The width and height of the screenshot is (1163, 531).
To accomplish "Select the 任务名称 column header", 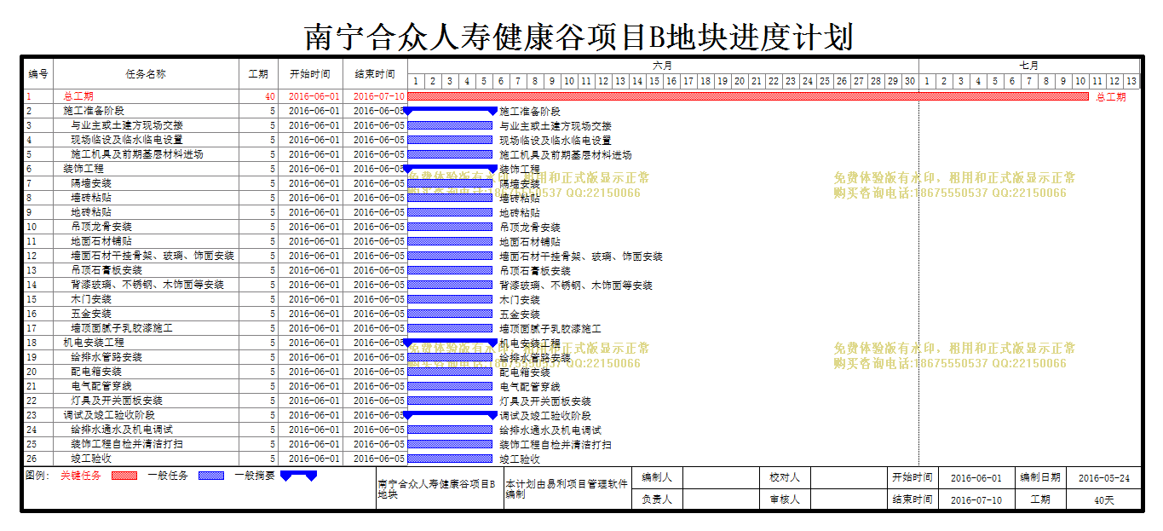I will pyautogui.click(x=147, y=74).
